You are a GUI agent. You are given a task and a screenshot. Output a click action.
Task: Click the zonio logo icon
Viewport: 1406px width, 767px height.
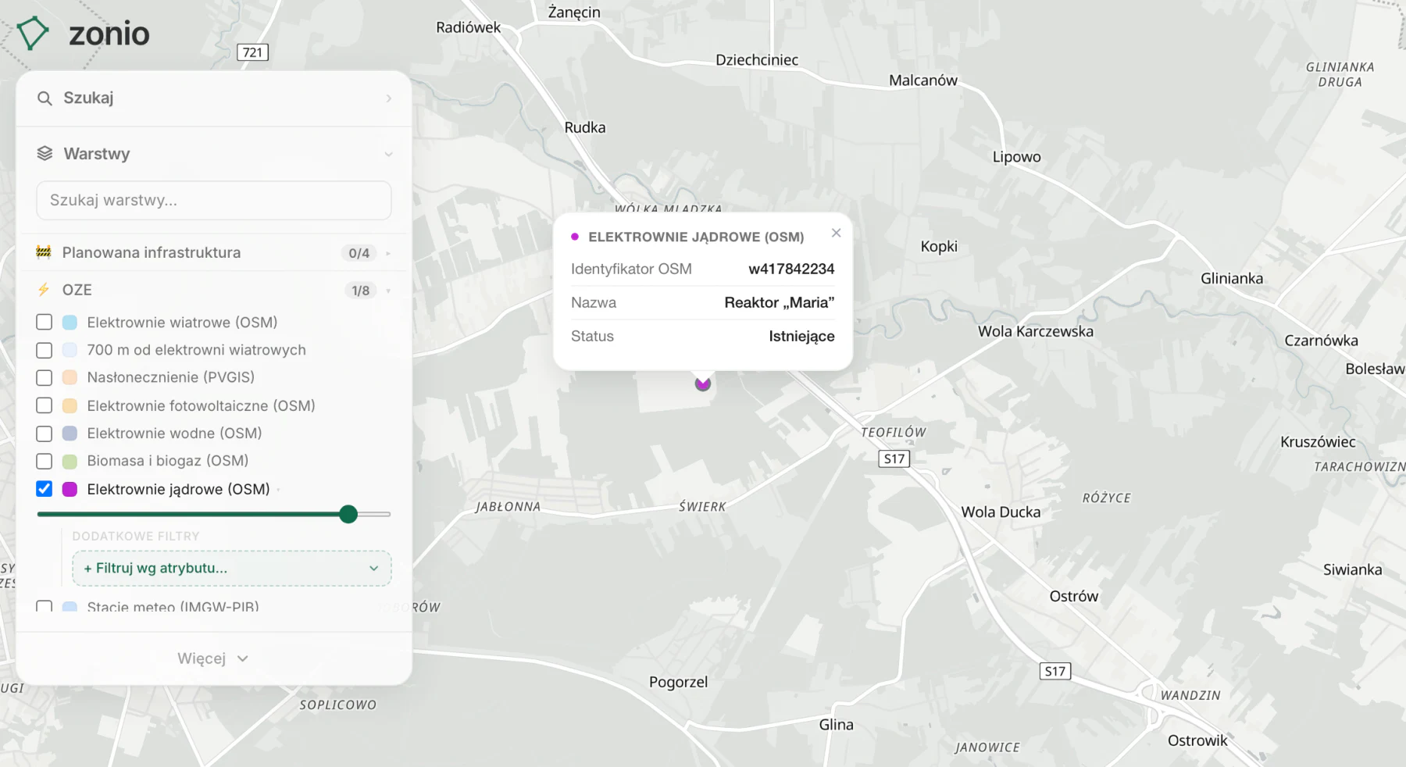(x=33, y=34)
